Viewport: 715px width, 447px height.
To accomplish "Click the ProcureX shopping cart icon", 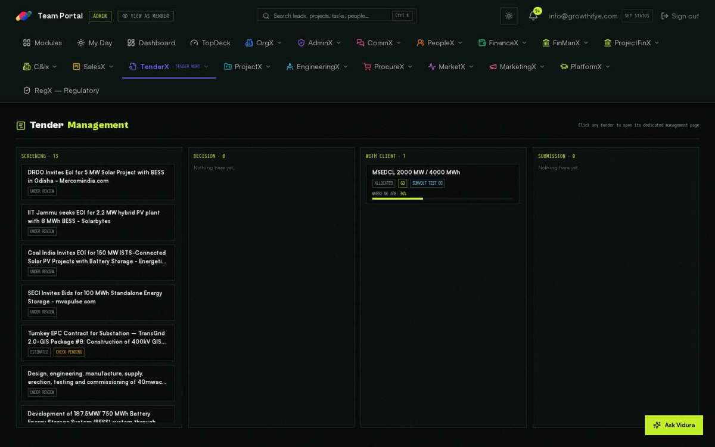I will (367, 67).
